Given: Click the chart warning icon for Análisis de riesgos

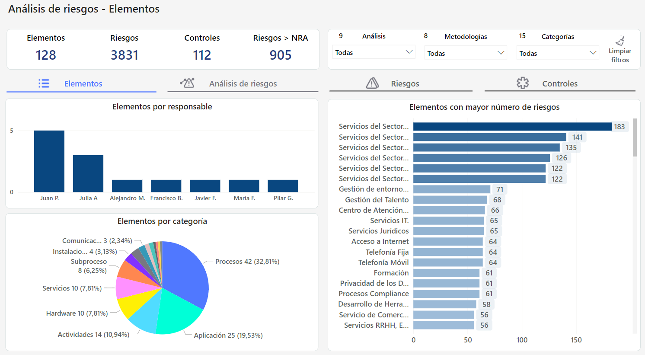Looking at the screenshot, I should tap(187, 83).
